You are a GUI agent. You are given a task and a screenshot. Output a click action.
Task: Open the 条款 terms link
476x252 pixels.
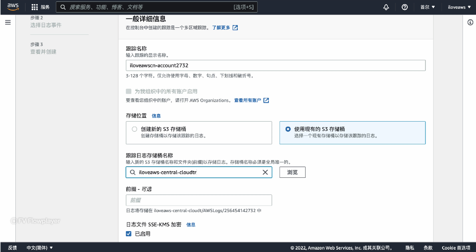428,248
